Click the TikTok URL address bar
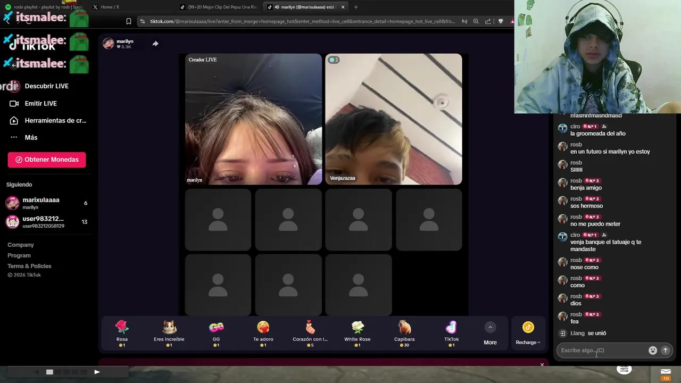This screenshot has width=681, height=383. click(302, 21)
